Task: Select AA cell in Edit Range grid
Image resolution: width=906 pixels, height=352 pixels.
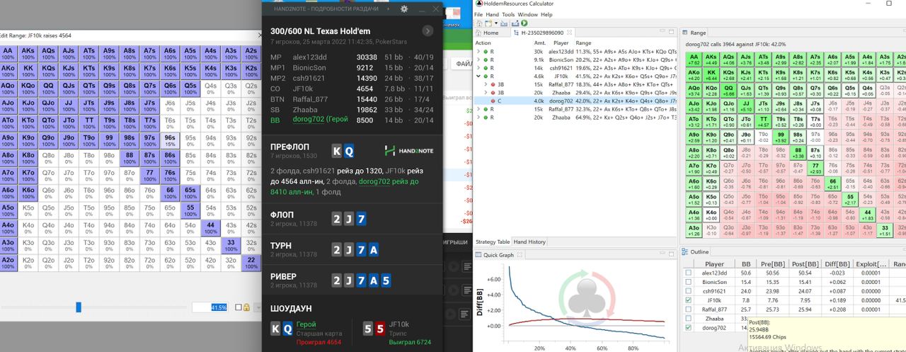Action: click(8, 53)
